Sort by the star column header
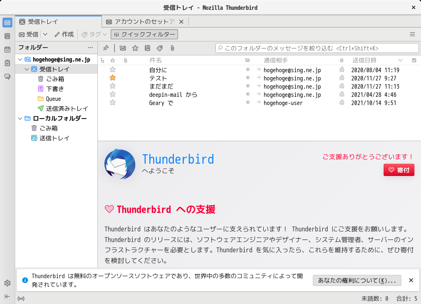The image size is (421, 304). coord(113,61)
